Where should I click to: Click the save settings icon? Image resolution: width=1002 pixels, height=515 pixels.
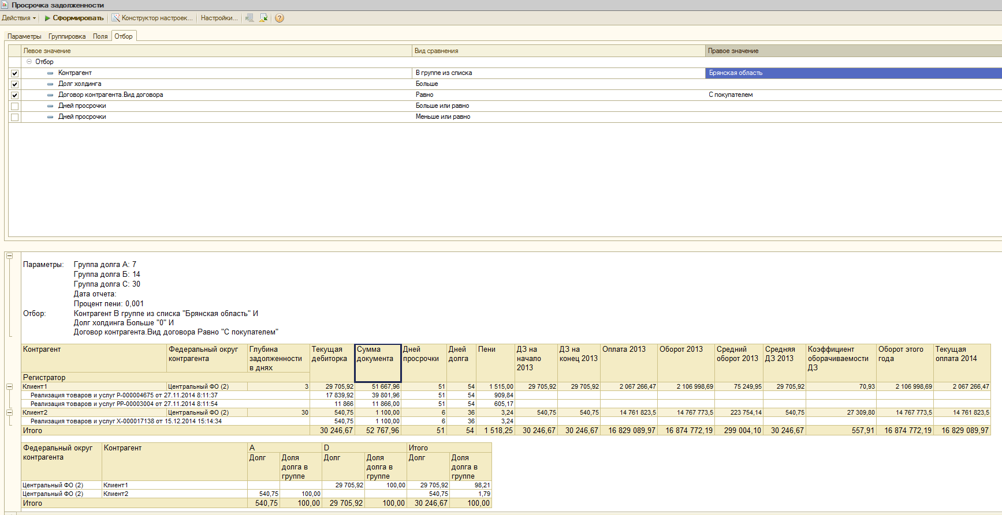coord(263,18)
